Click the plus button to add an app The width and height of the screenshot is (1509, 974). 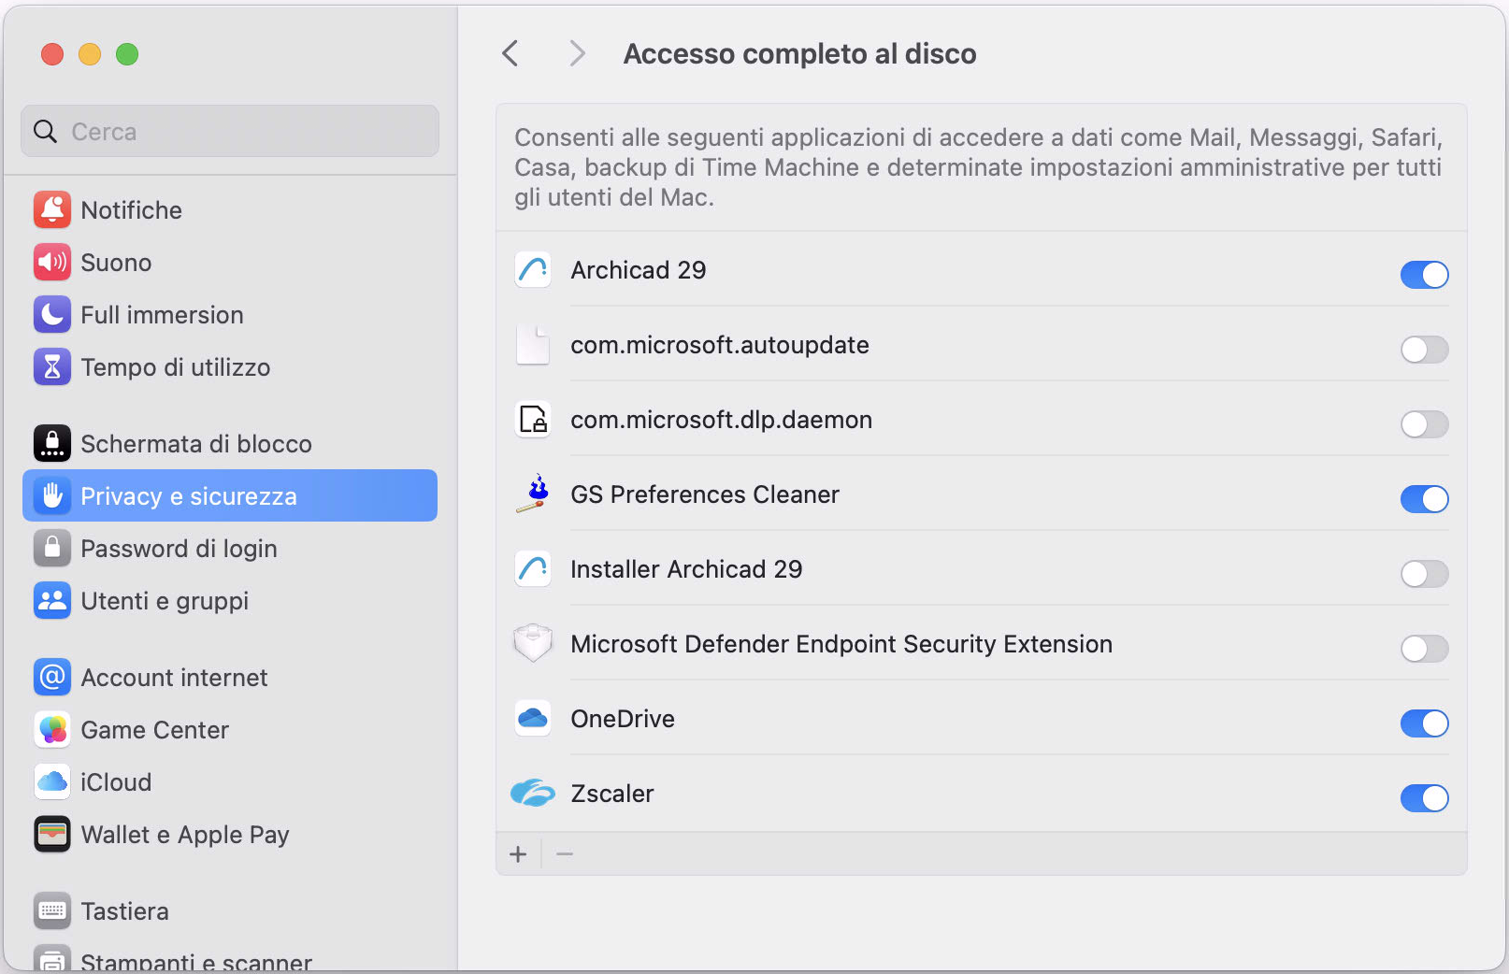[518, 853]
